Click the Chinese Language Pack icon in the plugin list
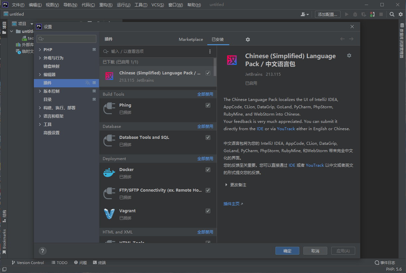 (109, 76)
